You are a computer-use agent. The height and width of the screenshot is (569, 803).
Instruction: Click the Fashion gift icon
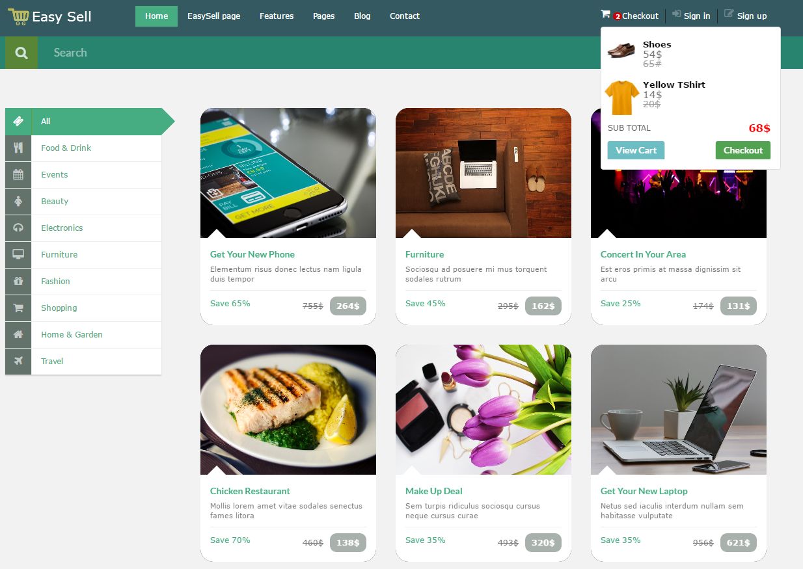(18, 282)
